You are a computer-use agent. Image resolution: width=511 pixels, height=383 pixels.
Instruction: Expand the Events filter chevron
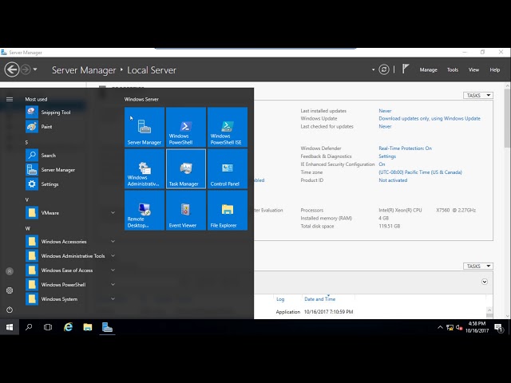coord(485,282)
